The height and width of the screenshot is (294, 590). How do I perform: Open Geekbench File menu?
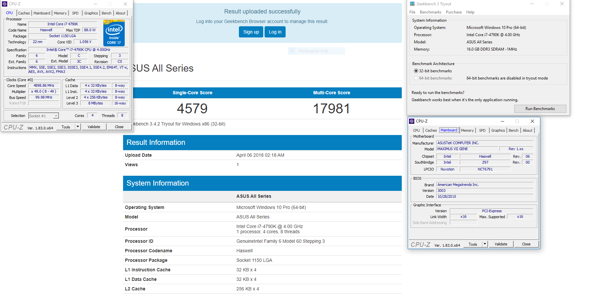(412, 12)
